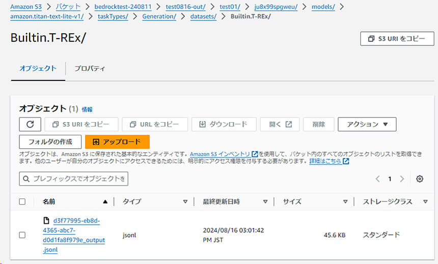Navigate to test01/ breadcrumb
The image size is (438, 264).
[x=230, y=7]
